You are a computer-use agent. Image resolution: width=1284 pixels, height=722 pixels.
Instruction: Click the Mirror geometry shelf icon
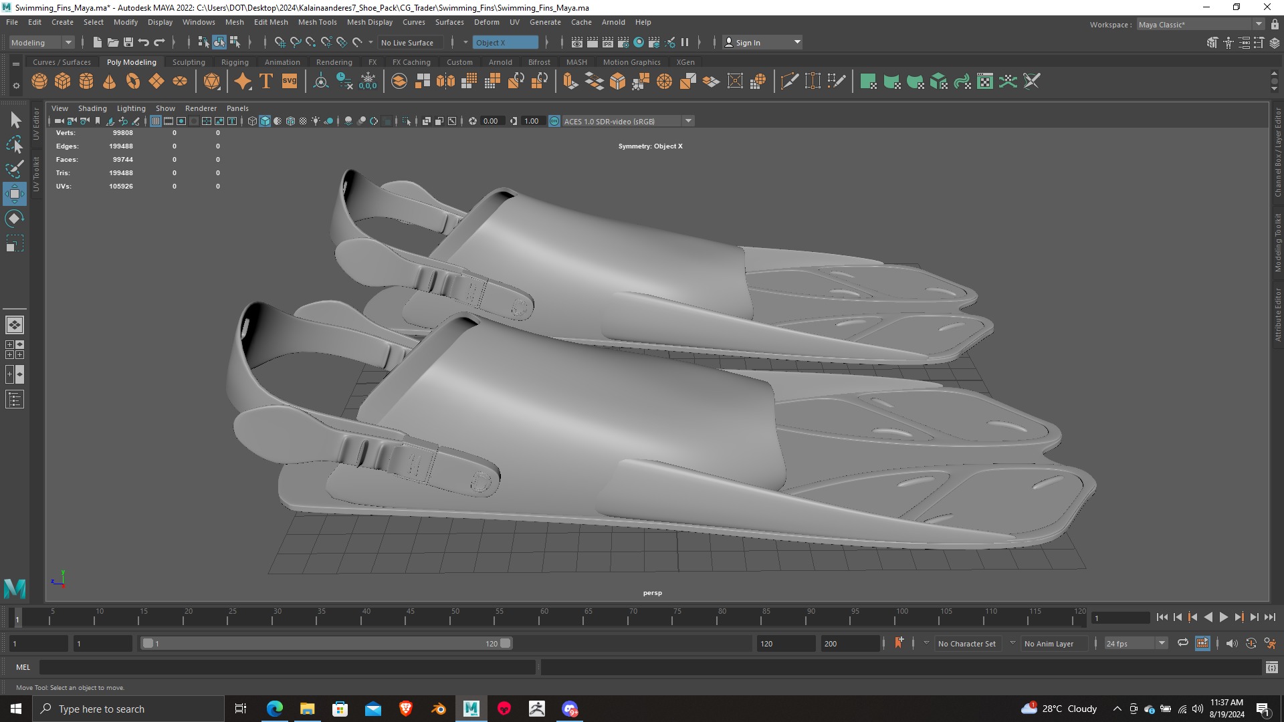click(445, 82)
